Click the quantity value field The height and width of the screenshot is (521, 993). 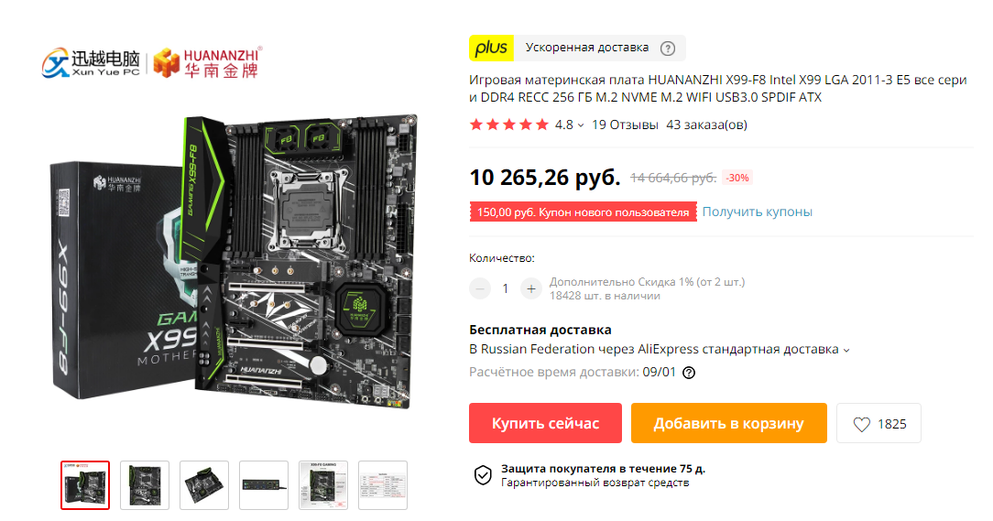tap(506, 288)
